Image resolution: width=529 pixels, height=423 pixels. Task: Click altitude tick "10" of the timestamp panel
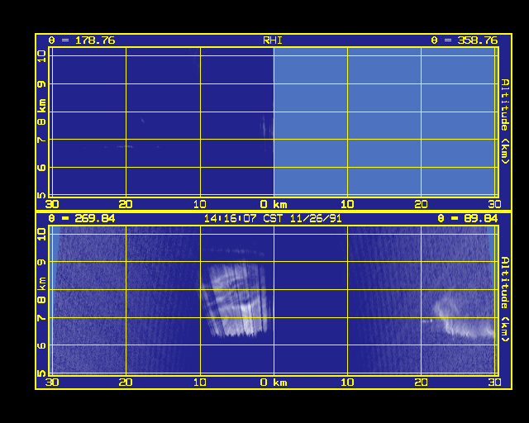coord(41,234)
